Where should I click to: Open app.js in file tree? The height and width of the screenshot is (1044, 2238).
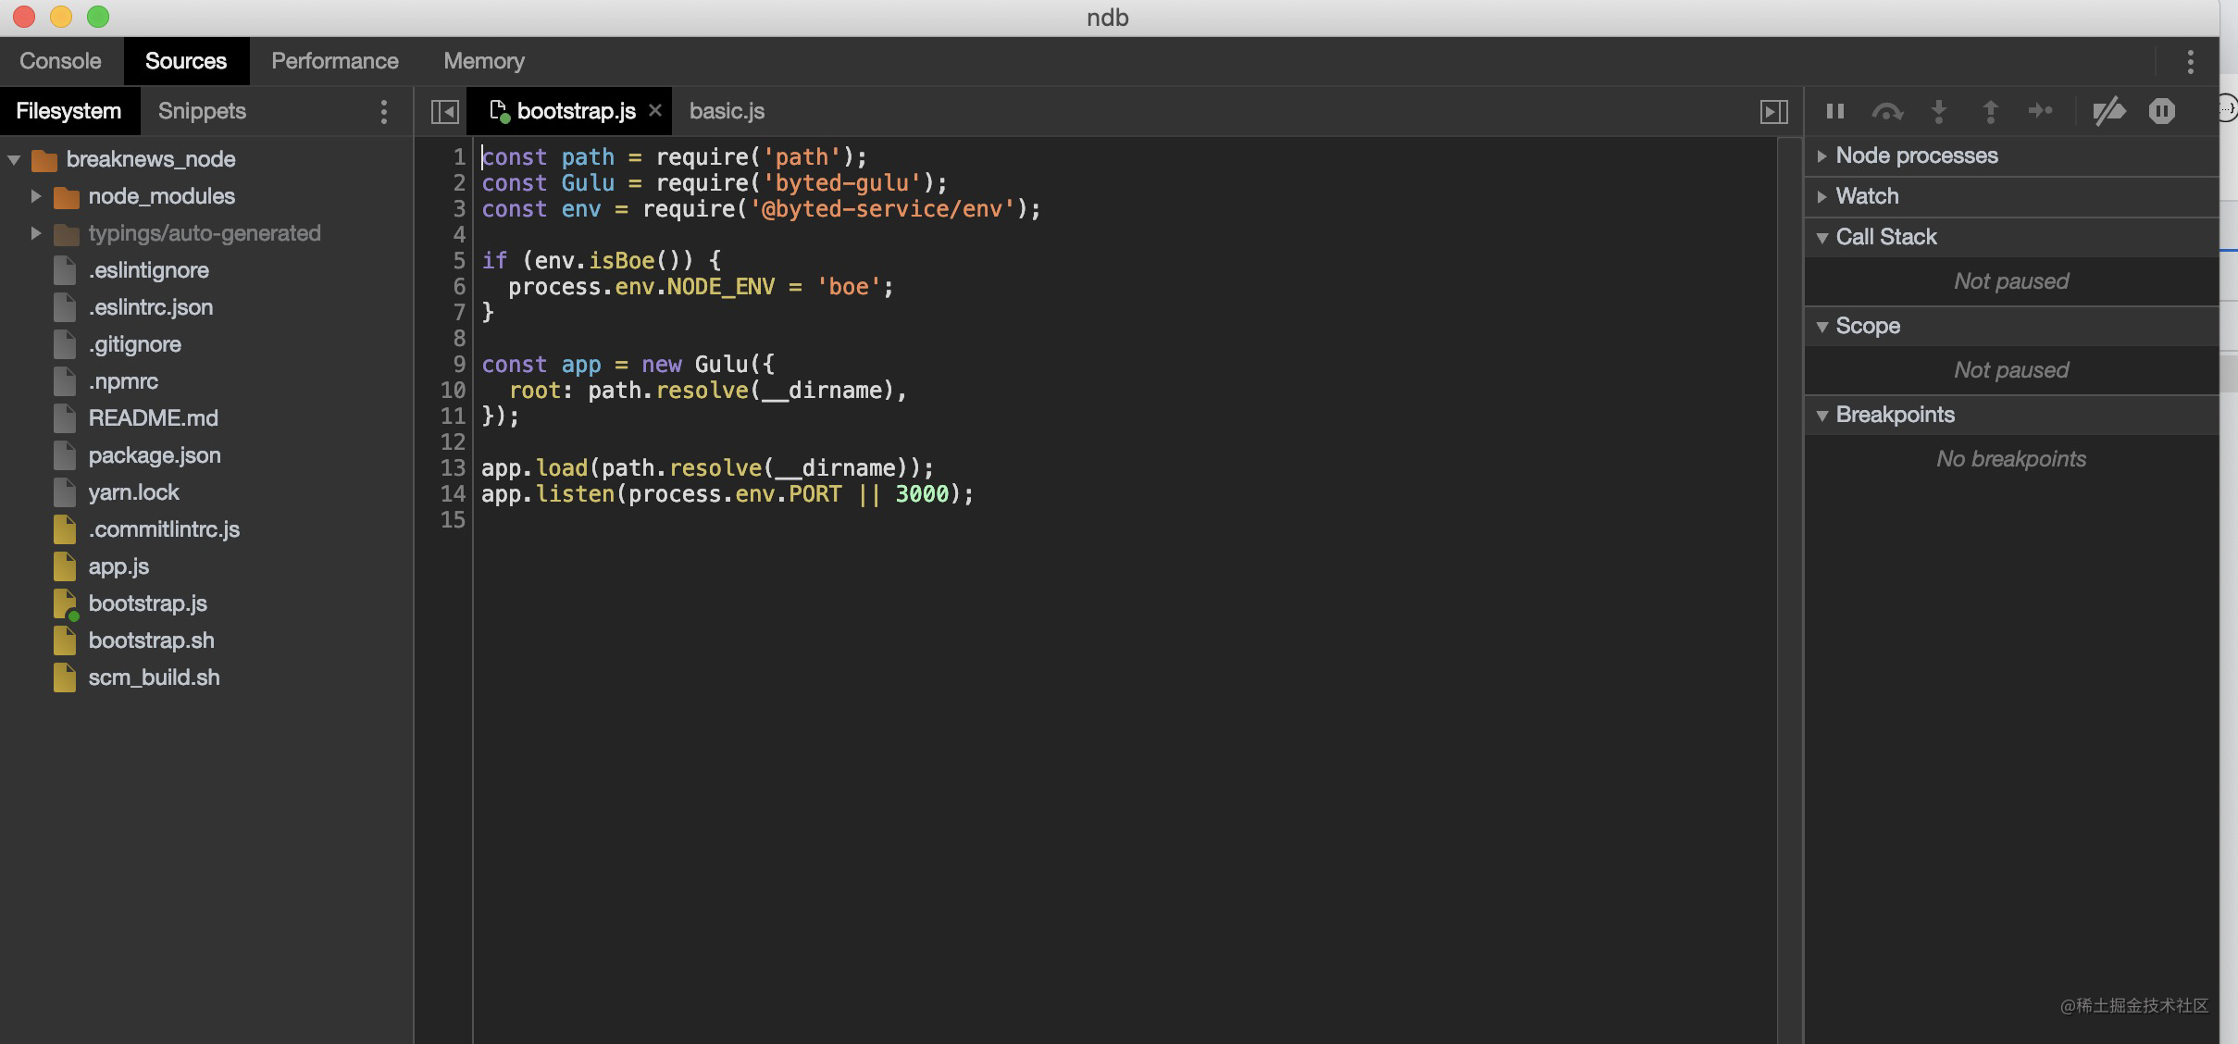pos(118,566)
